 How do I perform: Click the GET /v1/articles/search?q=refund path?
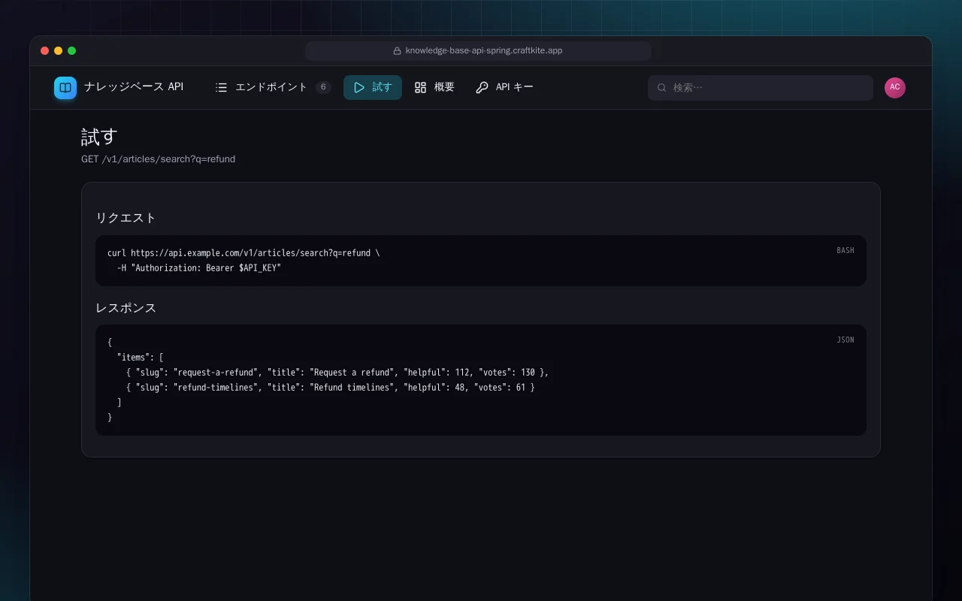click(x=159, y=159)
